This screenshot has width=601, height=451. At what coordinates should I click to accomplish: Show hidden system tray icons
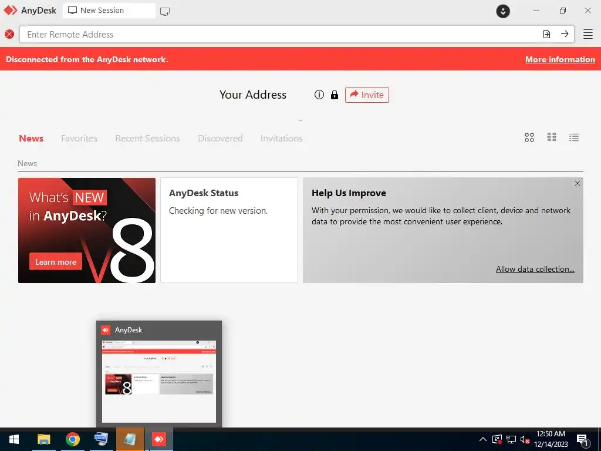pos(483,439)
